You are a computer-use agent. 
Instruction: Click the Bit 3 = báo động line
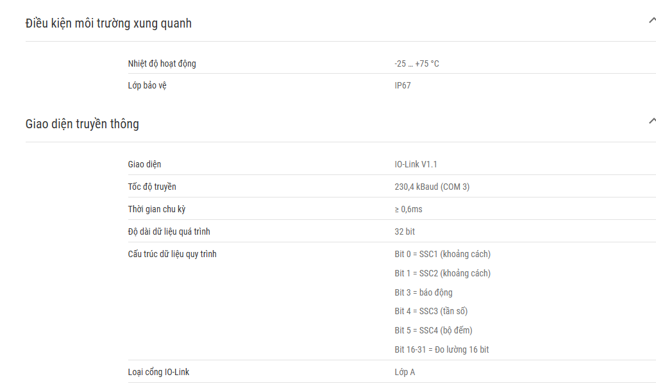pyautogui.click(x=423, y=292)
